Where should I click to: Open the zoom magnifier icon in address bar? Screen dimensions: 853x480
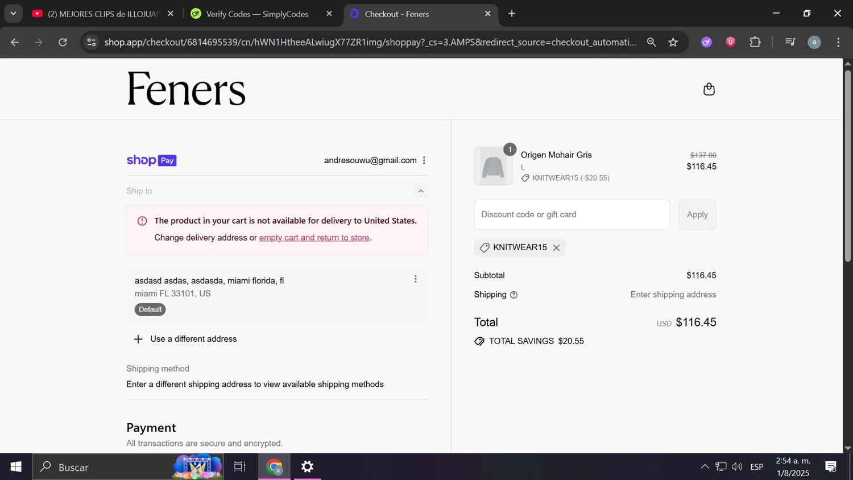pos(652,42)
